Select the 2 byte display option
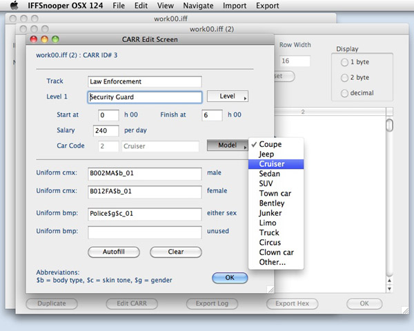This screenshot has height=331, width=414. [344, 77]
